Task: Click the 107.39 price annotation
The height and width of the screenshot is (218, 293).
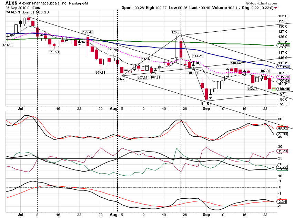Action: (x=143, y=77)
